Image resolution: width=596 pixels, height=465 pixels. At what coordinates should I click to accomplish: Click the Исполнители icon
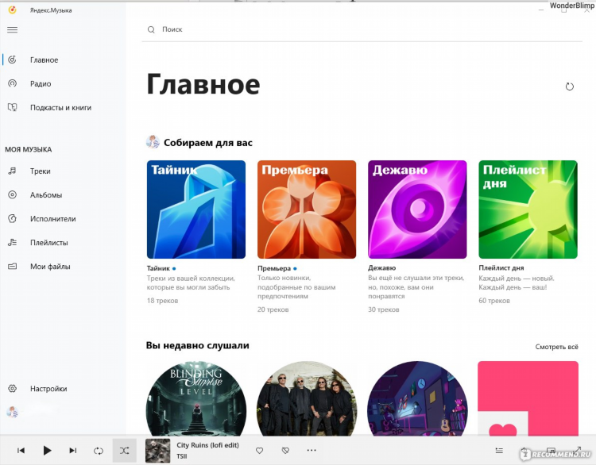pyautogui.click(x=12, y=219)
